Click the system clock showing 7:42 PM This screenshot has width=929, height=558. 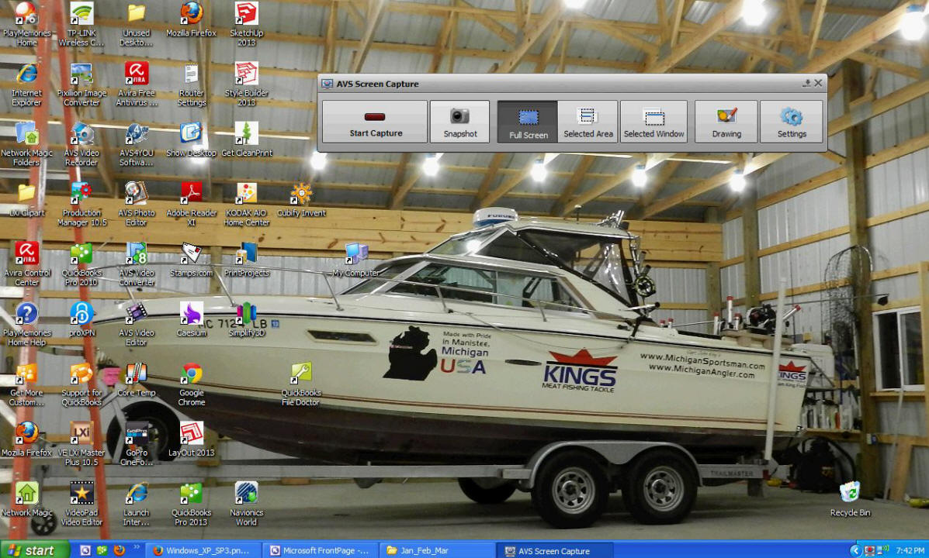(x=909, y=550)
